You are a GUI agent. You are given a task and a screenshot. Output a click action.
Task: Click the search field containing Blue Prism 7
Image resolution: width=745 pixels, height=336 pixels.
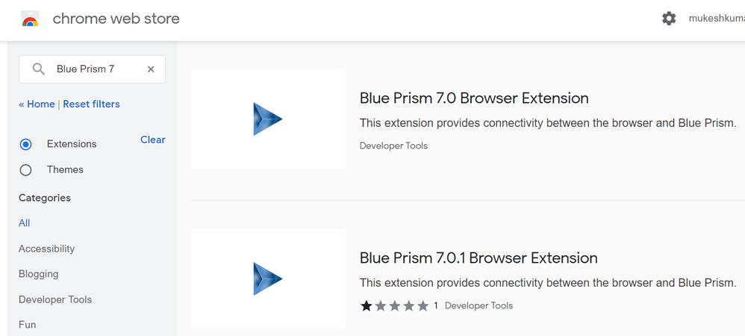tap(92, 69)
